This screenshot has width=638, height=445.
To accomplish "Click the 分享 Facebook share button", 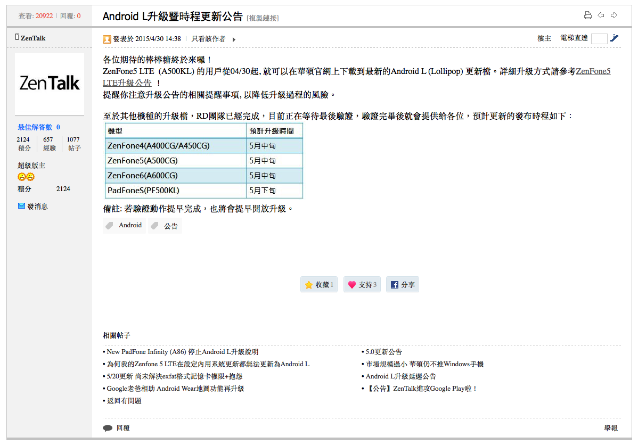I will click(x=403, y=284).
